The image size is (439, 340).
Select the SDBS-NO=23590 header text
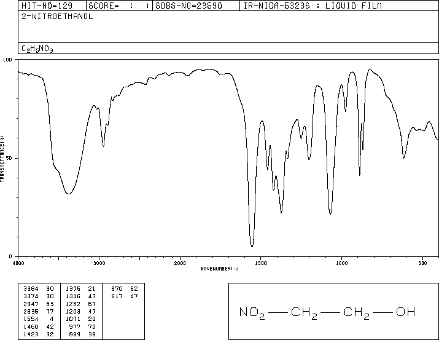pyautogui.click(x=188, y=6)
